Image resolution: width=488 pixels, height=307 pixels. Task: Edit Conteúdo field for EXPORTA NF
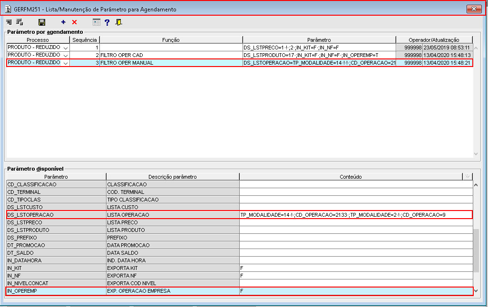(x=356, y=276)
